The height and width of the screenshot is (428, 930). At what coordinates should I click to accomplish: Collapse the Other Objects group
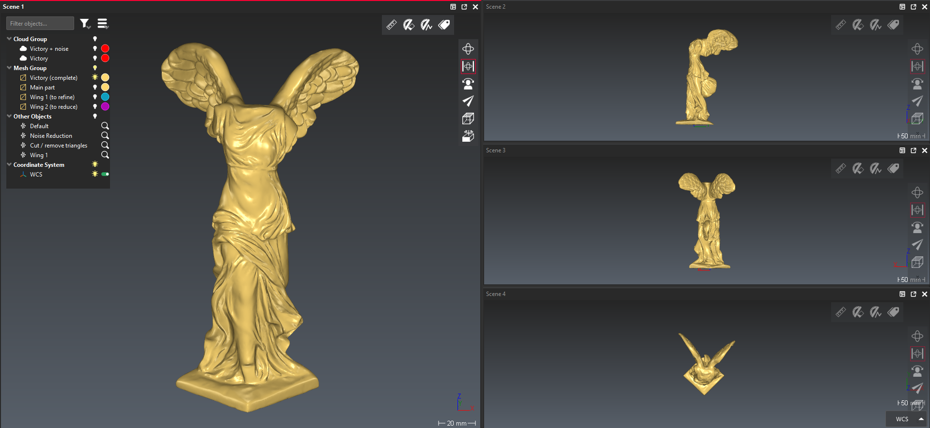point(9,116)
